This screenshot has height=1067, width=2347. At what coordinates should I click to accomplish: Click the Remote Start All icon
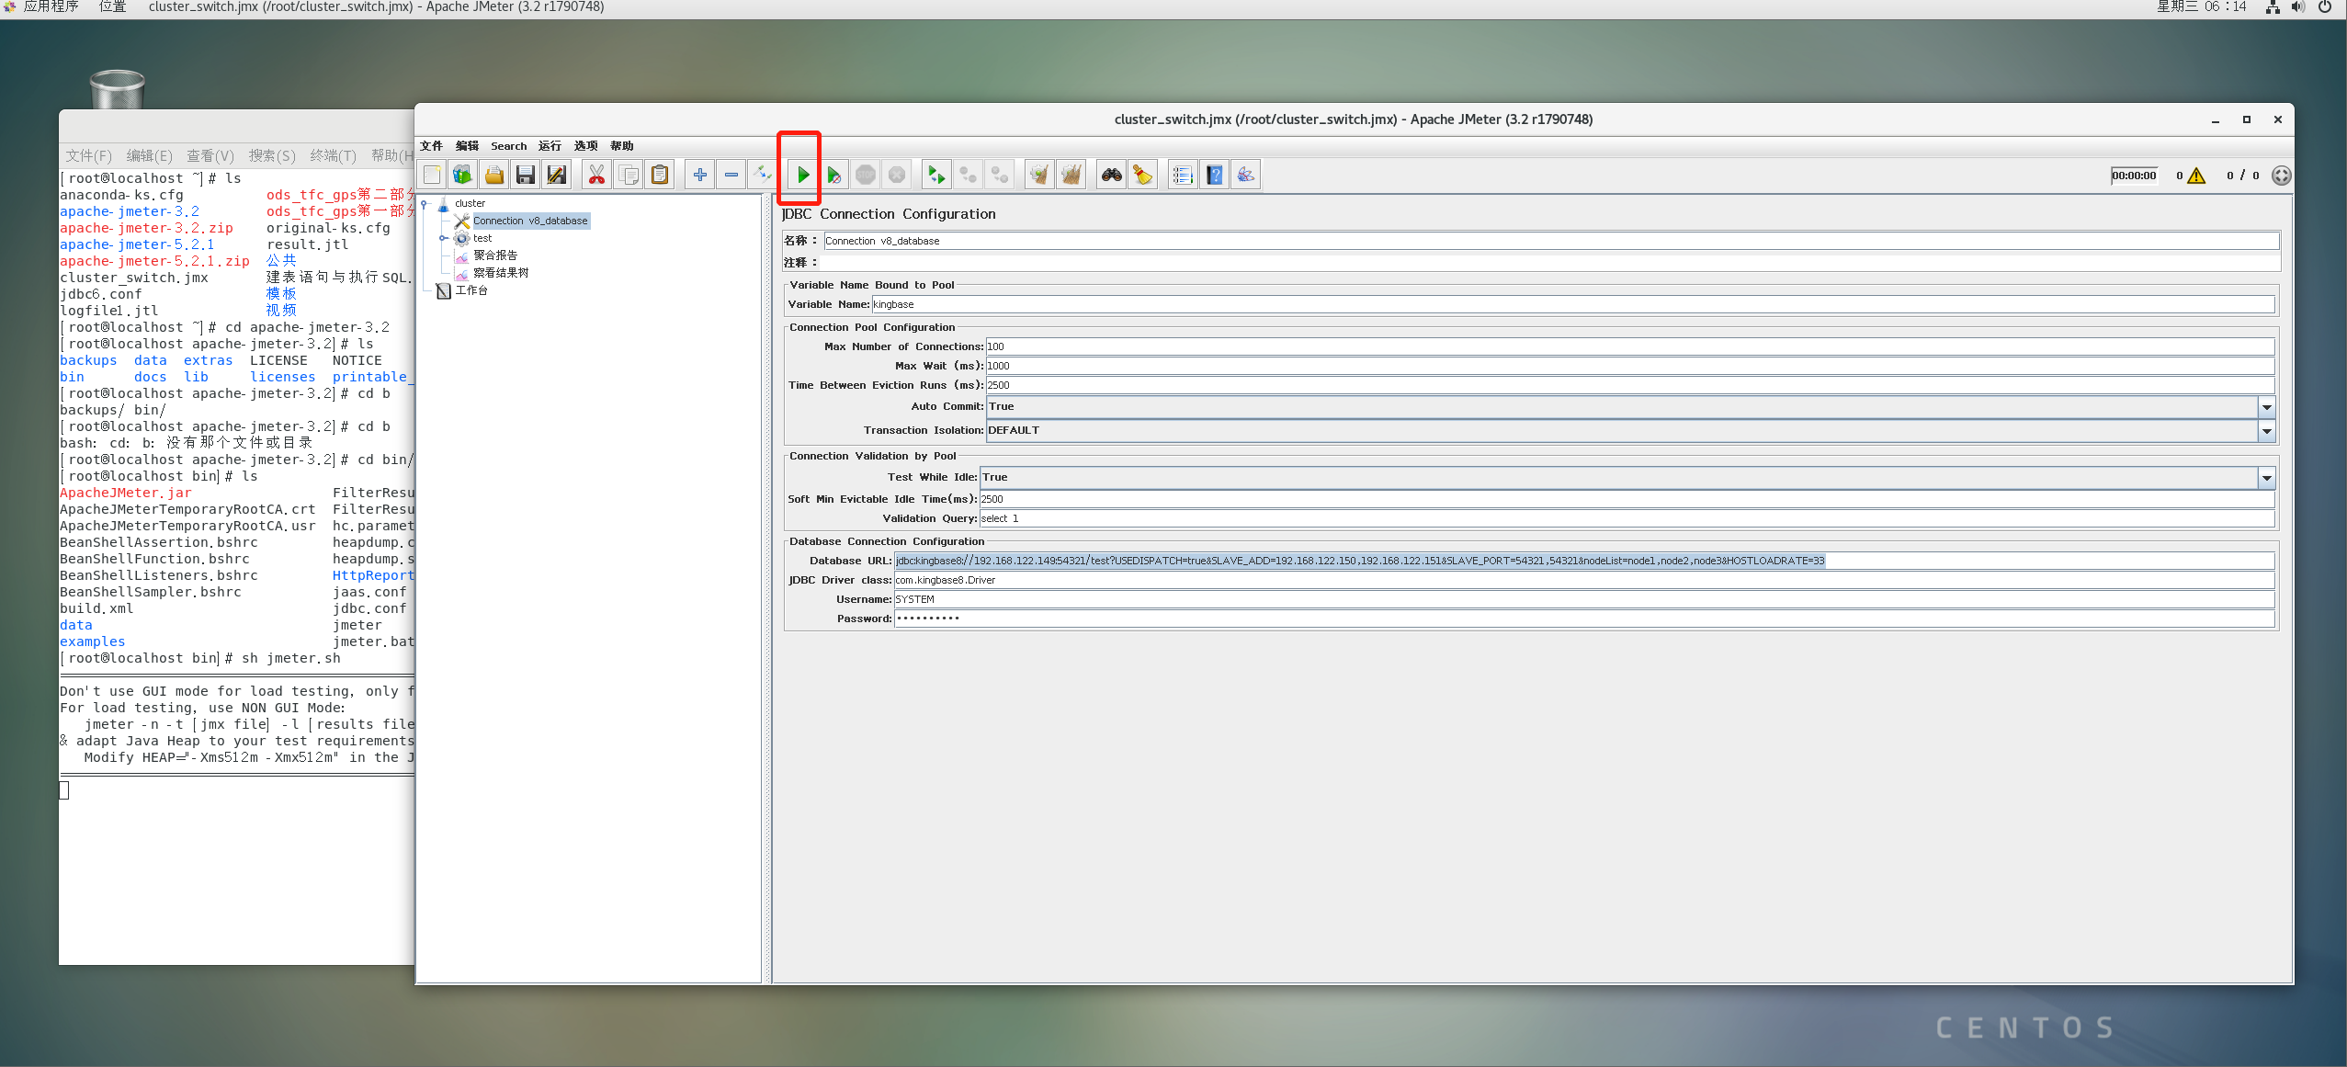[935, 175]
